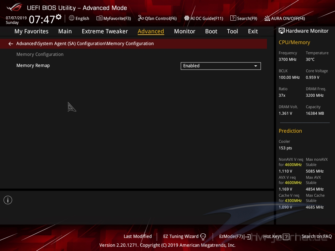
Task: Switch to EzMode(F7)
Action: (x=235, y=237)
